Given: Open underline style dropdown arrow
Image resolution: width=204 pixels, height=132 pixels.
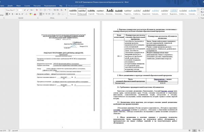Looking at the screenshot, I should coord(14,14).
